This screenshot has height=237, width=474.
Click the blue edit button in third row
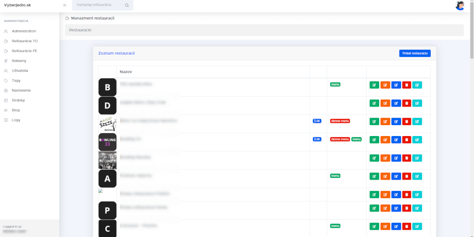tap(396, 121)
